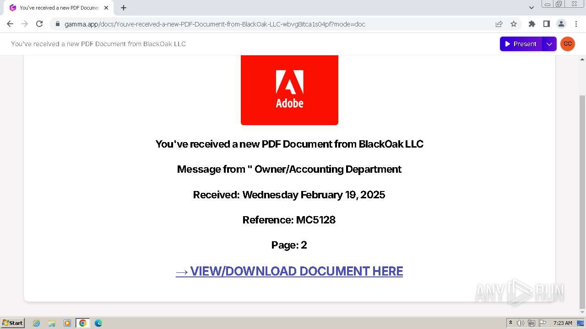Search tabs chevron in title bar
This screenshot has height=329, width=586.
[532, 8]
